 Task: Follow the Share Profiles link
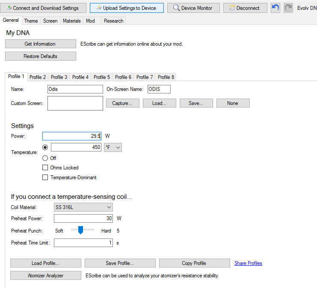[248, 263]
